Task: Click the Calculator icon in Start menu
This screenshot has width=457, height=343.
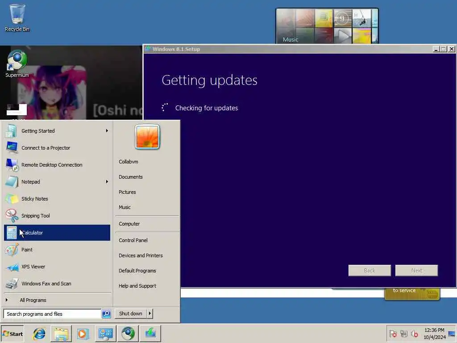Action: click(x=12, y=233)
